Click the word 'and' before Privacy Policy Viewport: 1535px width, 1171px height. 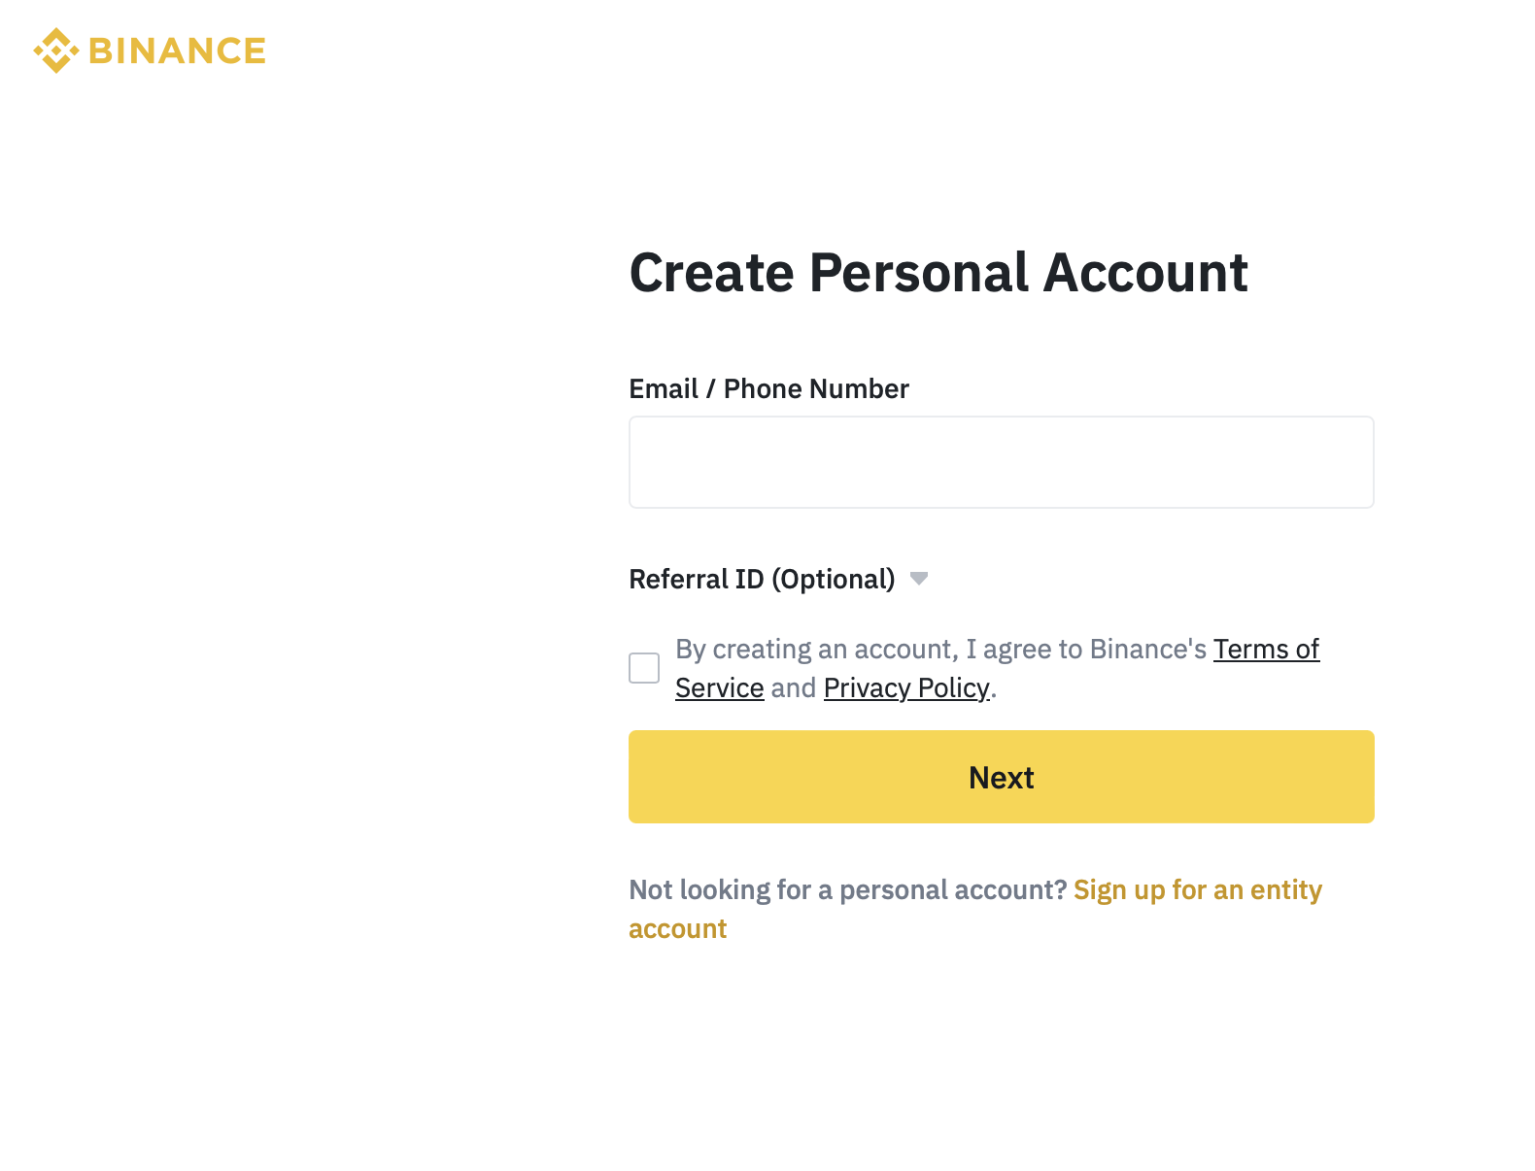tap(794, 687)
